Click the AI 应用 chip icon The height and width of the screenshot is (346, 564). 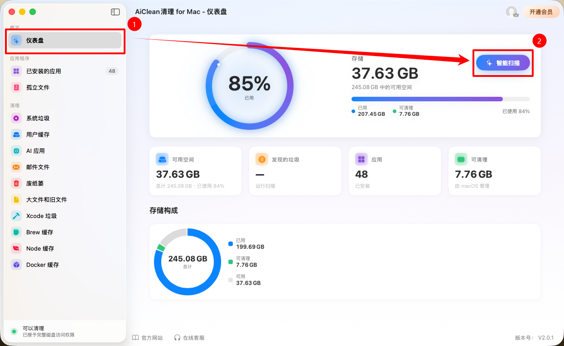16,151
